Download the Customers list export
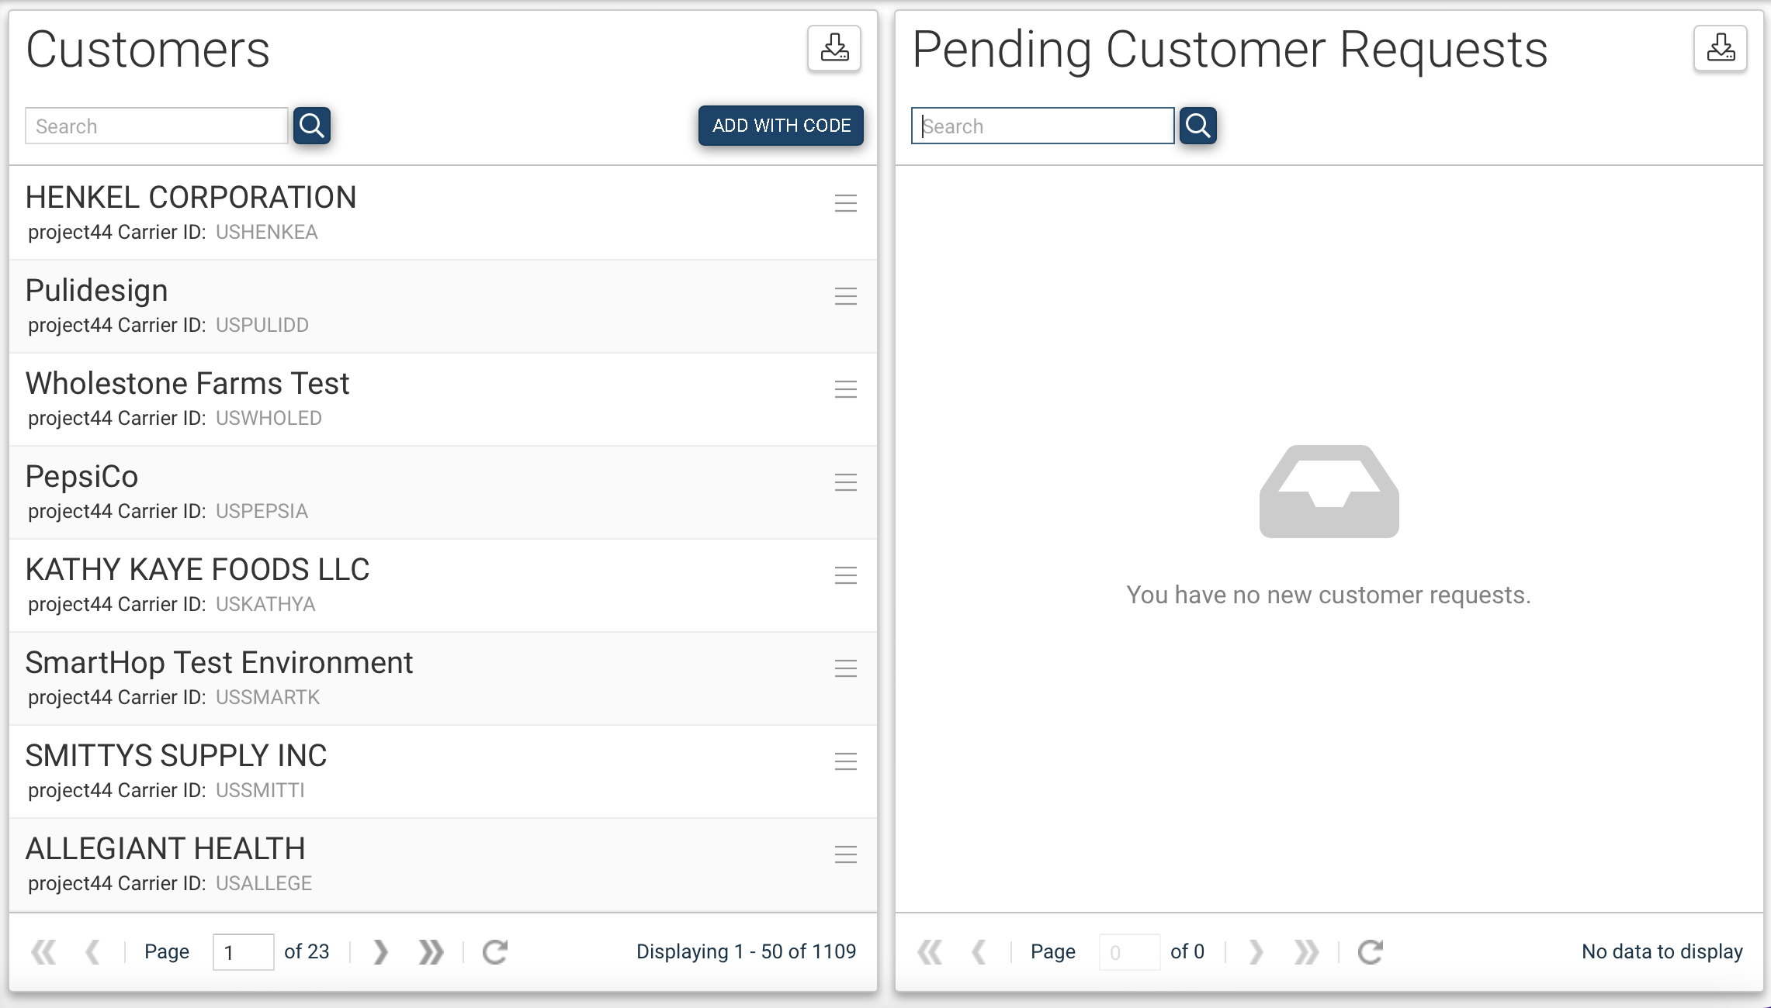Screen dimensions: 1771x1008 [834, 48]
